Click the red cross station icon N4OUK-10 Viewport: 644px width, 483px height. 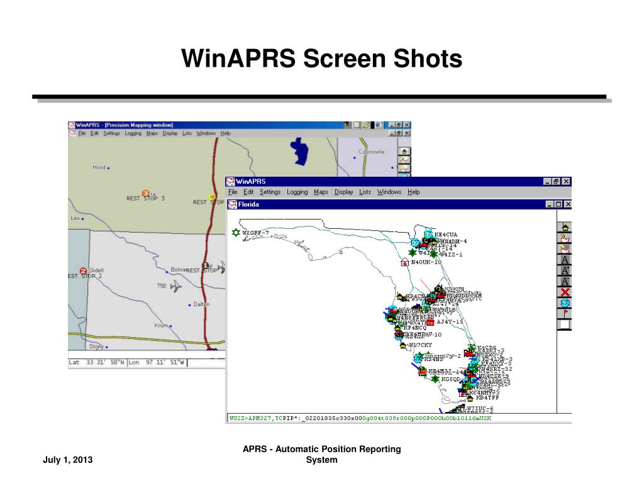405,262
